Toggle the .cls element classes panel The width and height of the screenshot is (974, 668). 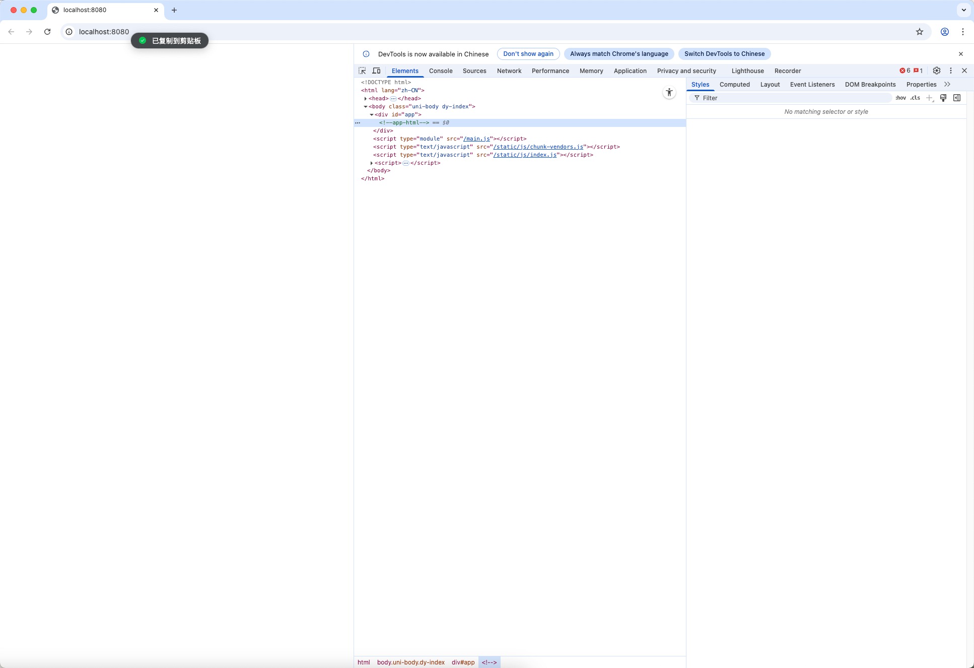click(x=915, y=98)
